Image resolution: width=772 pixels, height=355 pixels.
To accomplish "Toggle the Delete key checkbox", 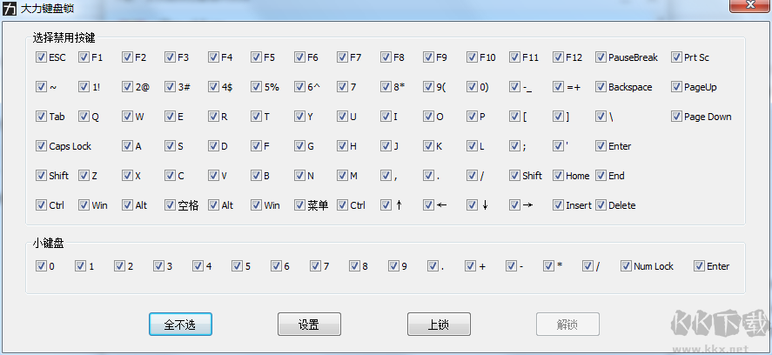I will (601, 205).
